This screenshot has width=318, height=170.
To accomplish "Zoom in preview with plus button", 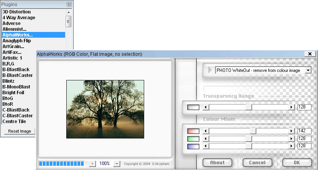I will click(x=93, y=163).
